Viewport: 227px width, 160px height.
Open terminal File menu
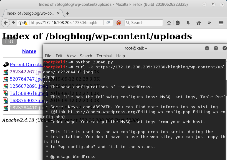[x=48, y=56]
